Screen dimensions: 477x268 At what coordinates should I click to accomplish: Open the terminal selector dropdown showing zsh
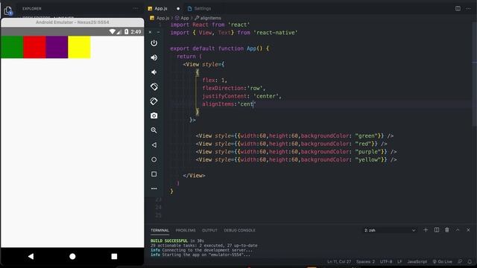390,230
